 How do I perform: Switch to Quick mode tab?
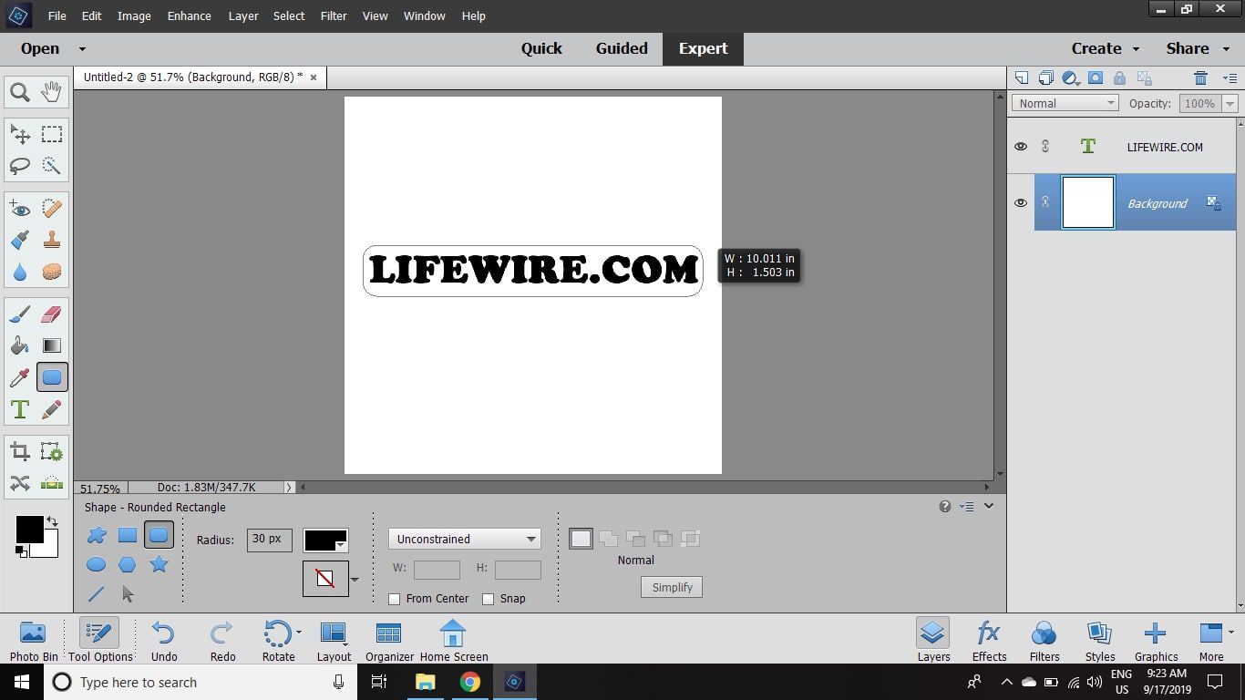click(x=541, y=49)
